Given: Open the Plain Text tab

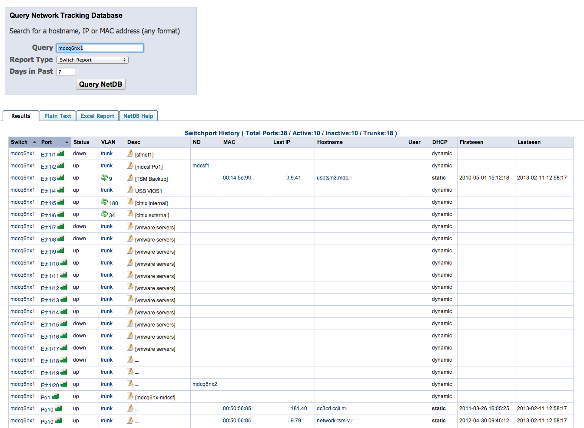Looking at the screenshot, I should pyautogui.click(x=58, y=116).
